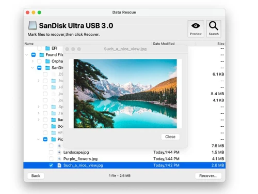Click the Landscape.jpg file icon
Screen dimensions: 258x194
click(x=59, y=152)
